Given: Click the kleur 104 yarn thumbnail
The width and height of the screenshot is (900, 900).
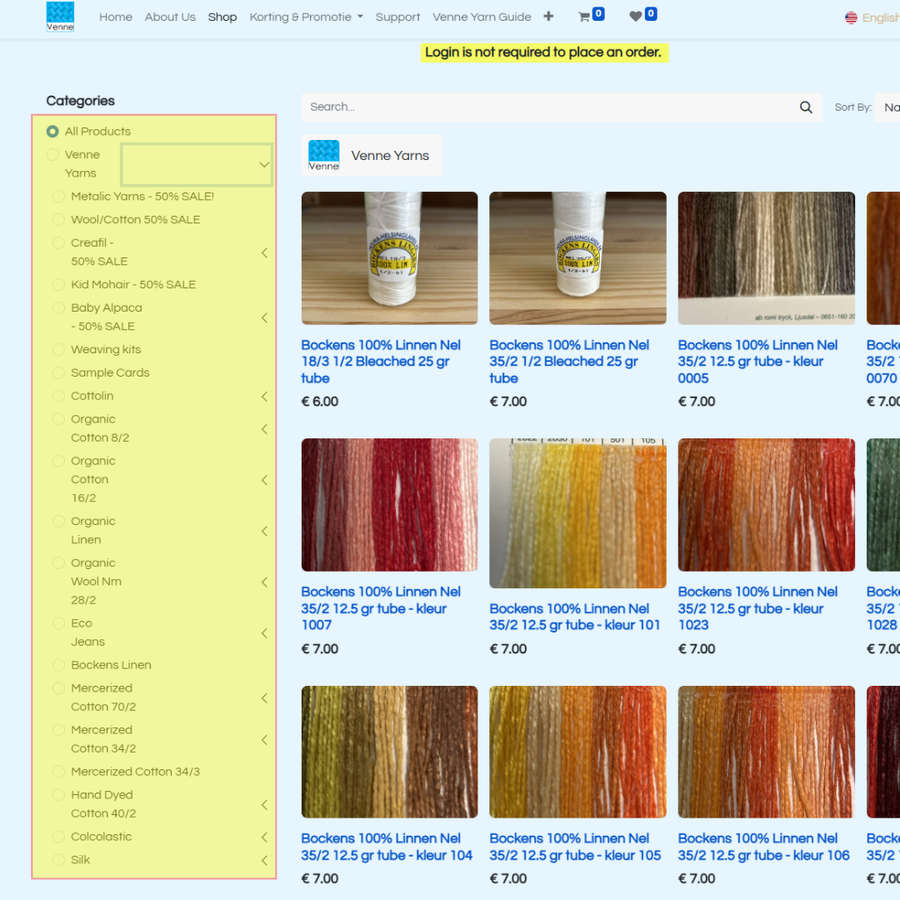Looking at the screenshot, I should [390, 752].
